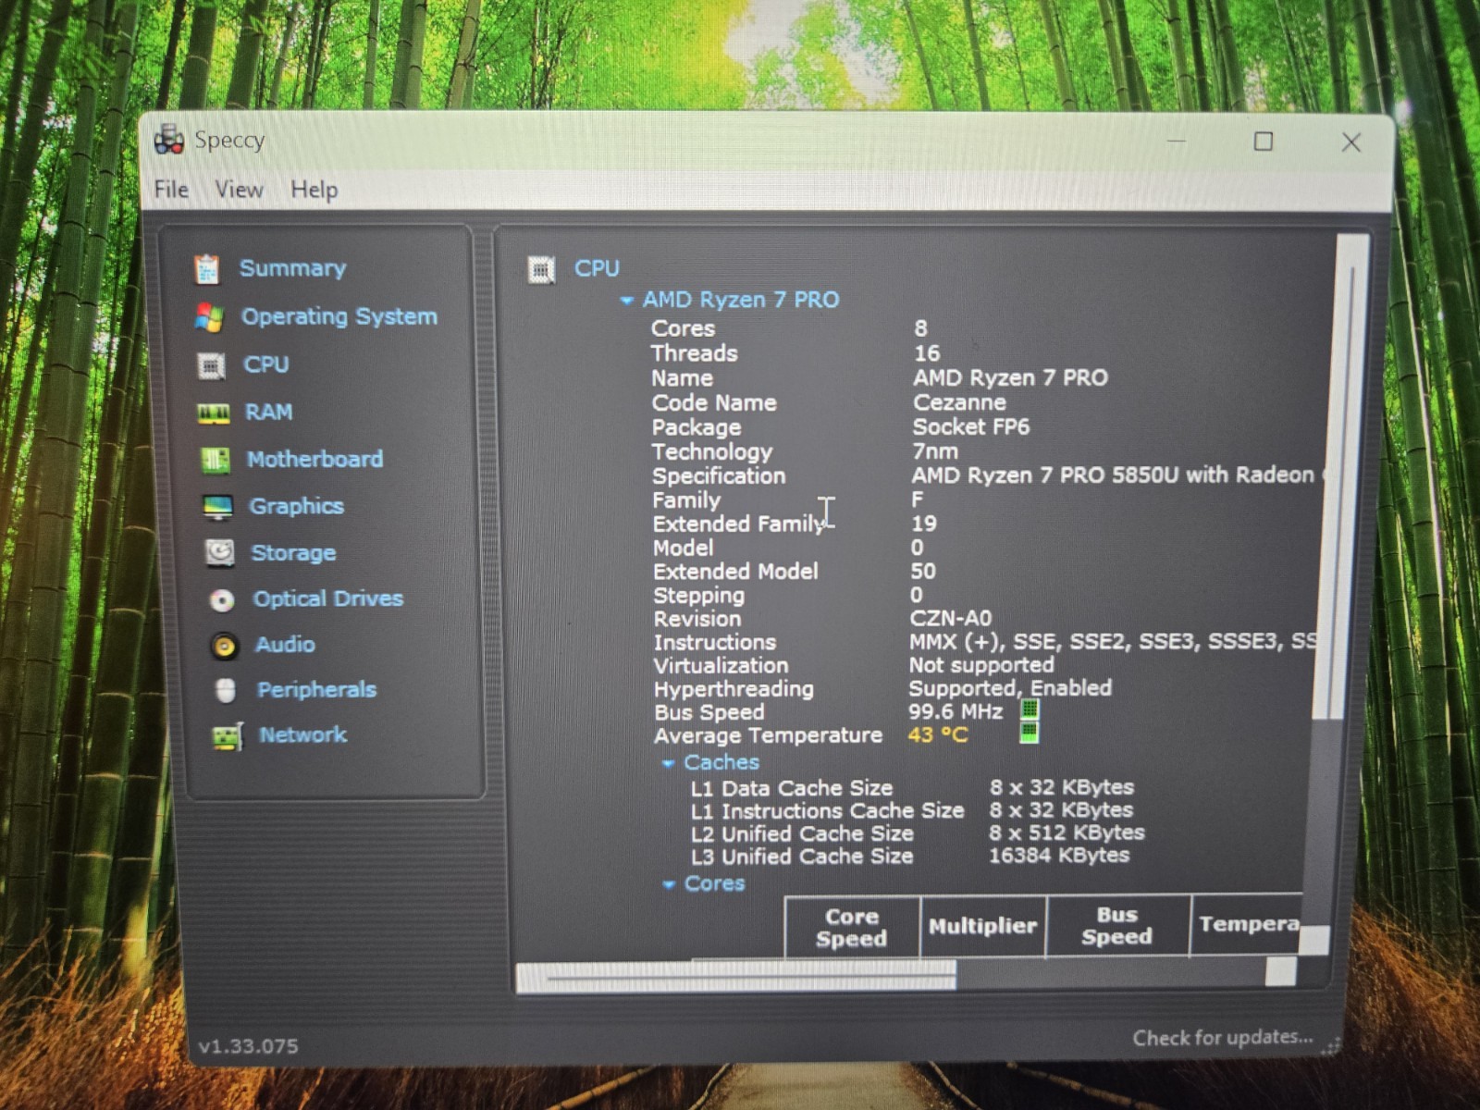Image resolution: width=1480 pixels, height=1110 pixels.
Task: Click the Temperature column header
Action: coord(1247,924)
